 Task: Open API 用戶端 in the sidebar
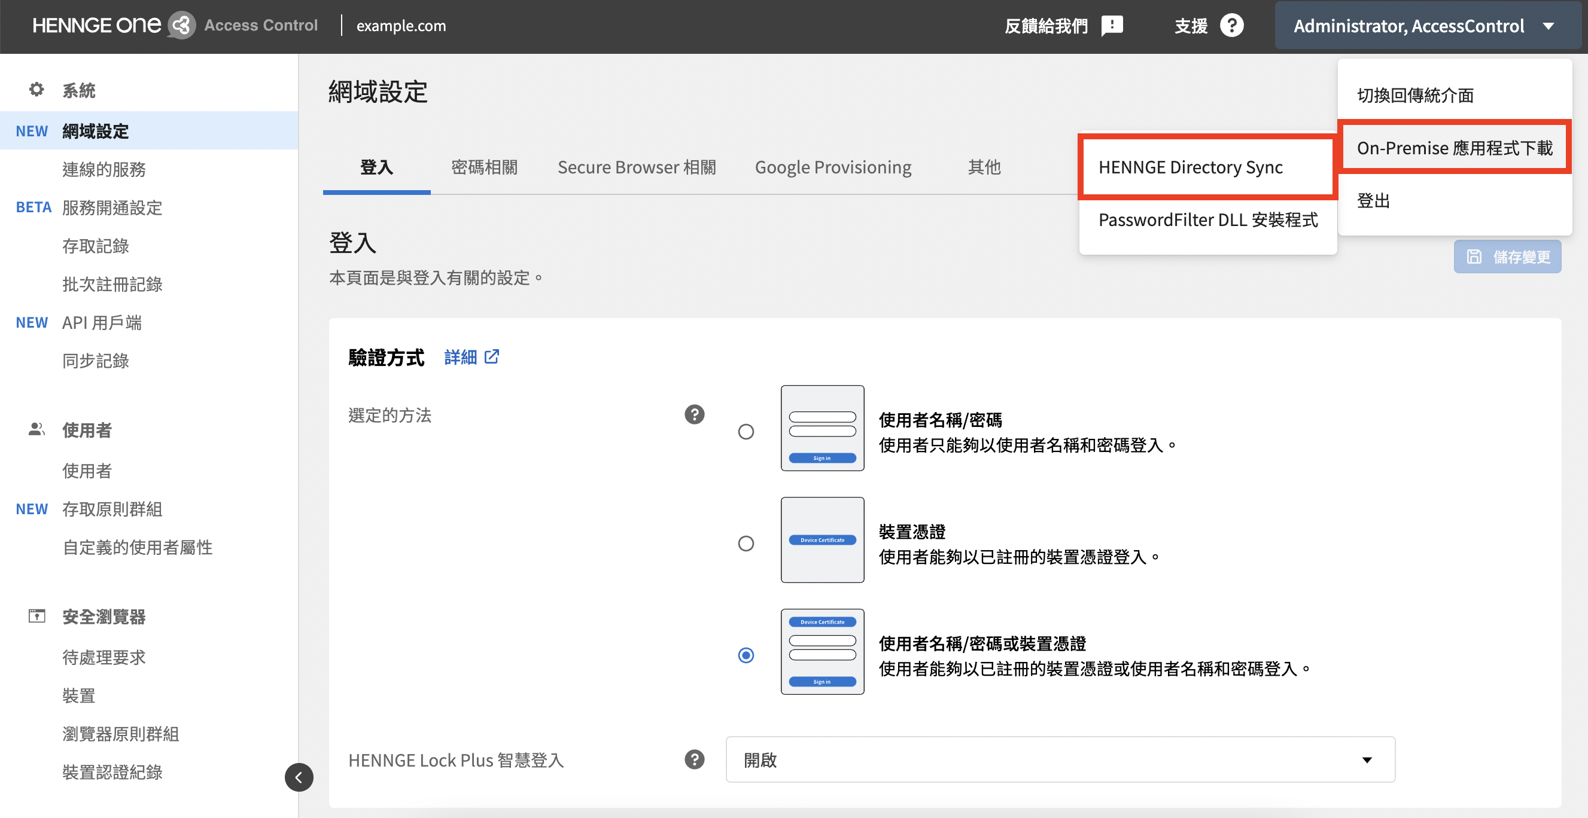pyautogui.click(x=102, y=322)
